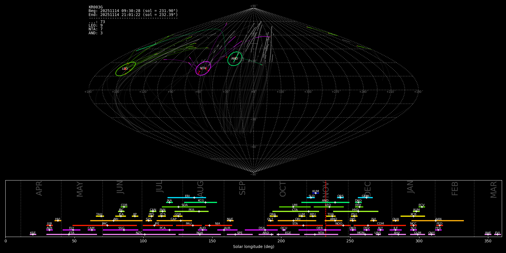
Task: Click the AUR shower label in timeline
Action: pos(227,228)
